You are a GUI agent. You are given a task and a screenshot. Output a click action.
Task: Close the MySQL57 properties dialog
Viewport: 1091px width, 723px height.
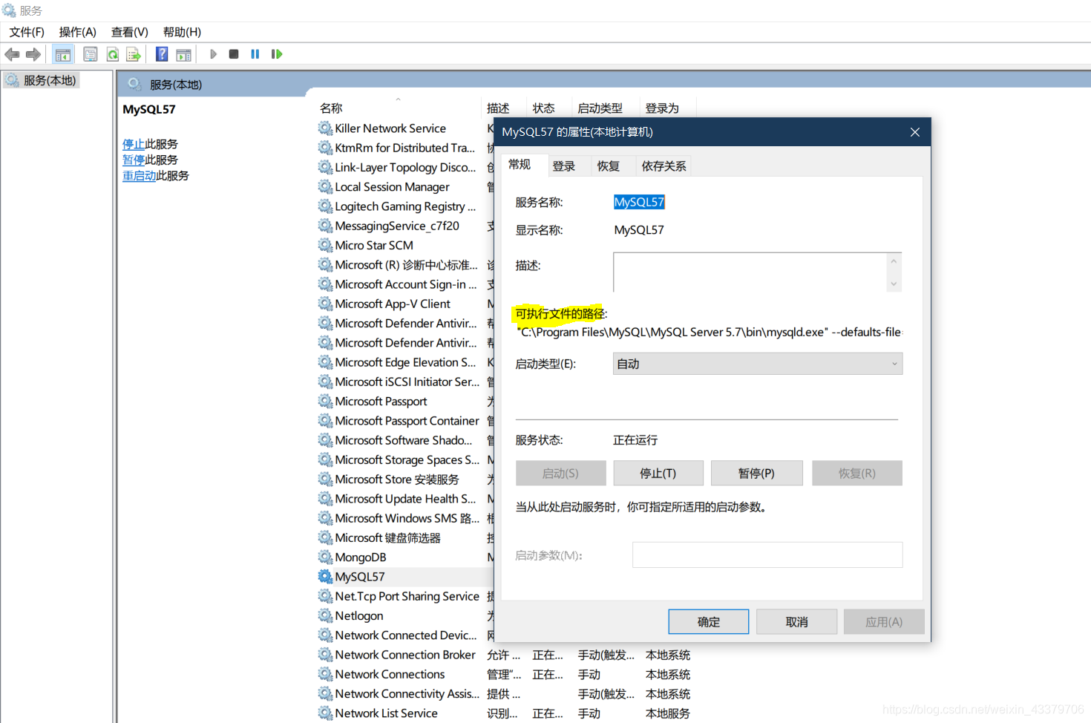click(915, 132)
